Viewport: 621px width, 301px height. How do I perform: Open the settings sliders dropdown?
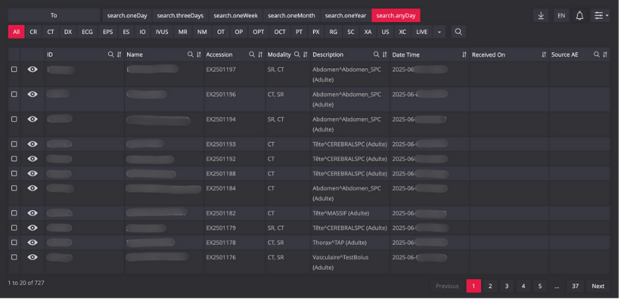(x=601, y=16)
